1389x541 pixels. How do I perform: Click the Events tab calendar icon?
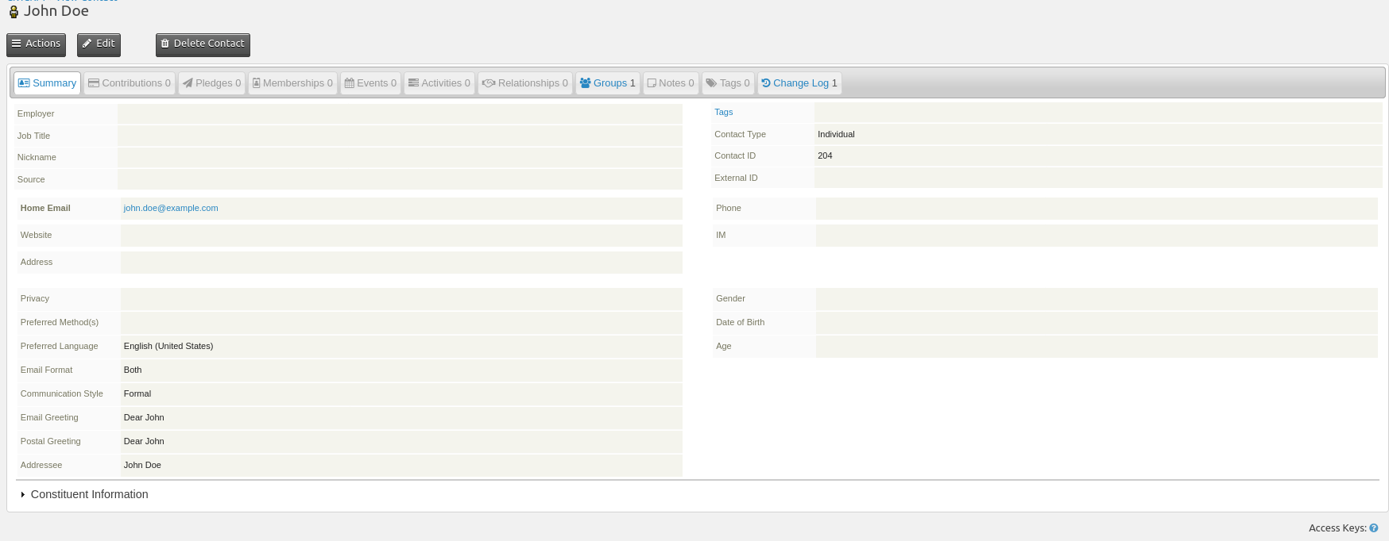[349, 83]
